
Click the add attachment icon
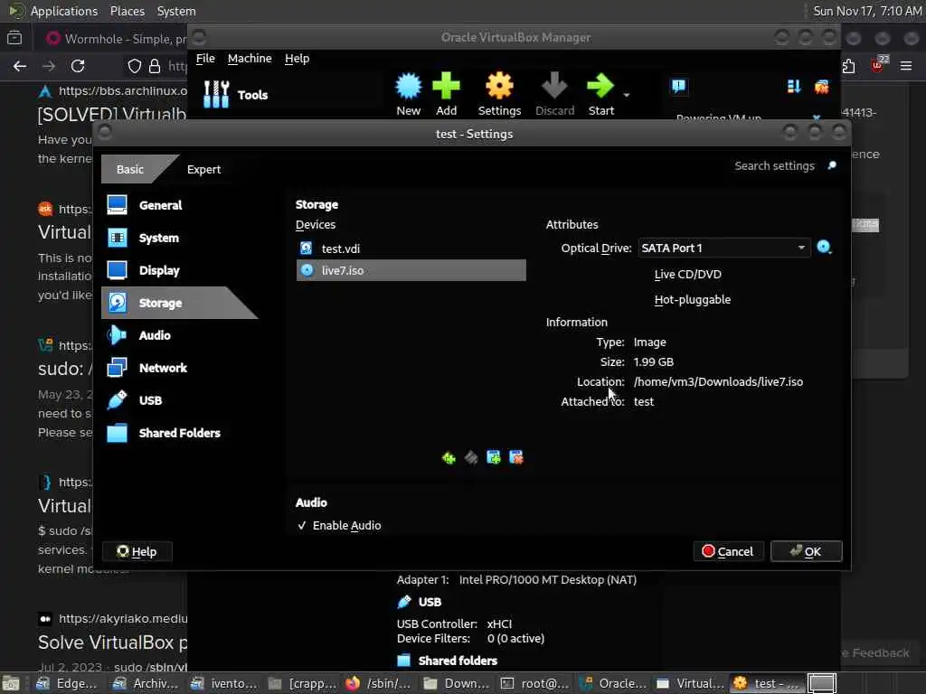[x=494, y=458]
